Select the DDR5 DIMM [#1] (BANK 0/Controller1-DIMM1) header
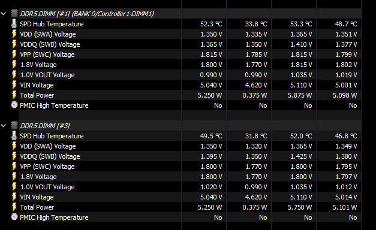Viewport: 376px width, 230px height. tap(87, 14)
